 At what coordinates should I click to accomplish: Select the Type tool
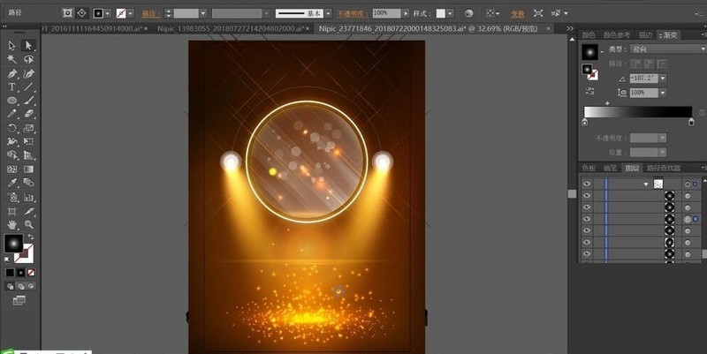12,87
